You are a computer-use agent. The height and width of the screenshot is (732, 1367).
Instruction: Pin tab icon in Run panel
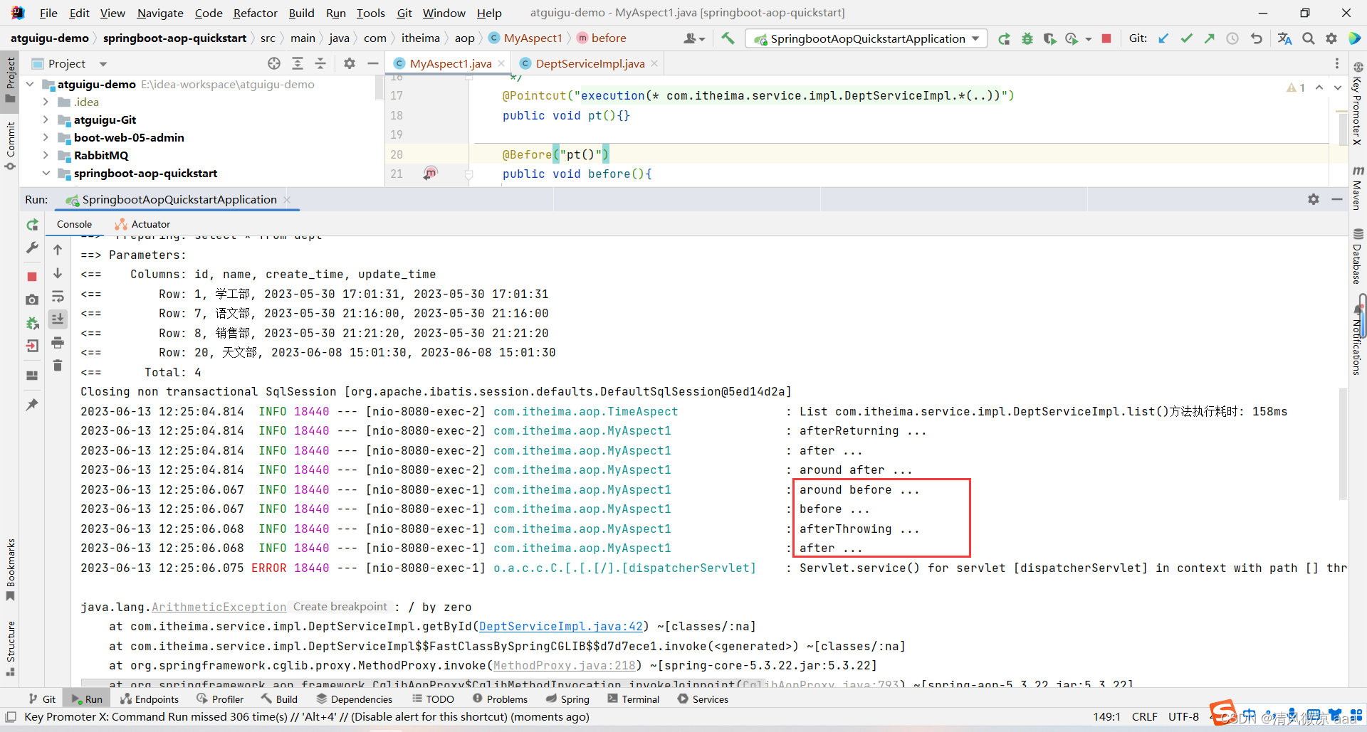[x=32, y=404]
